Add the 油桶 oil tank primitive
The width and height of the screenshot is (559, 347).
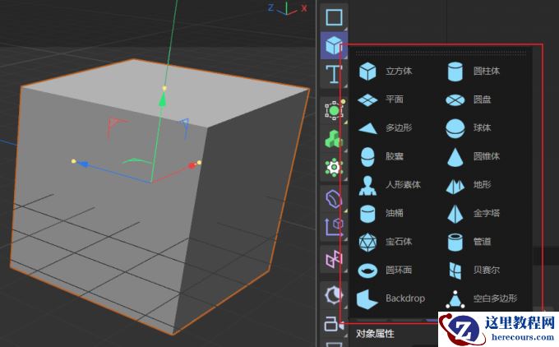pyautogui.click(x=381, y=213)
